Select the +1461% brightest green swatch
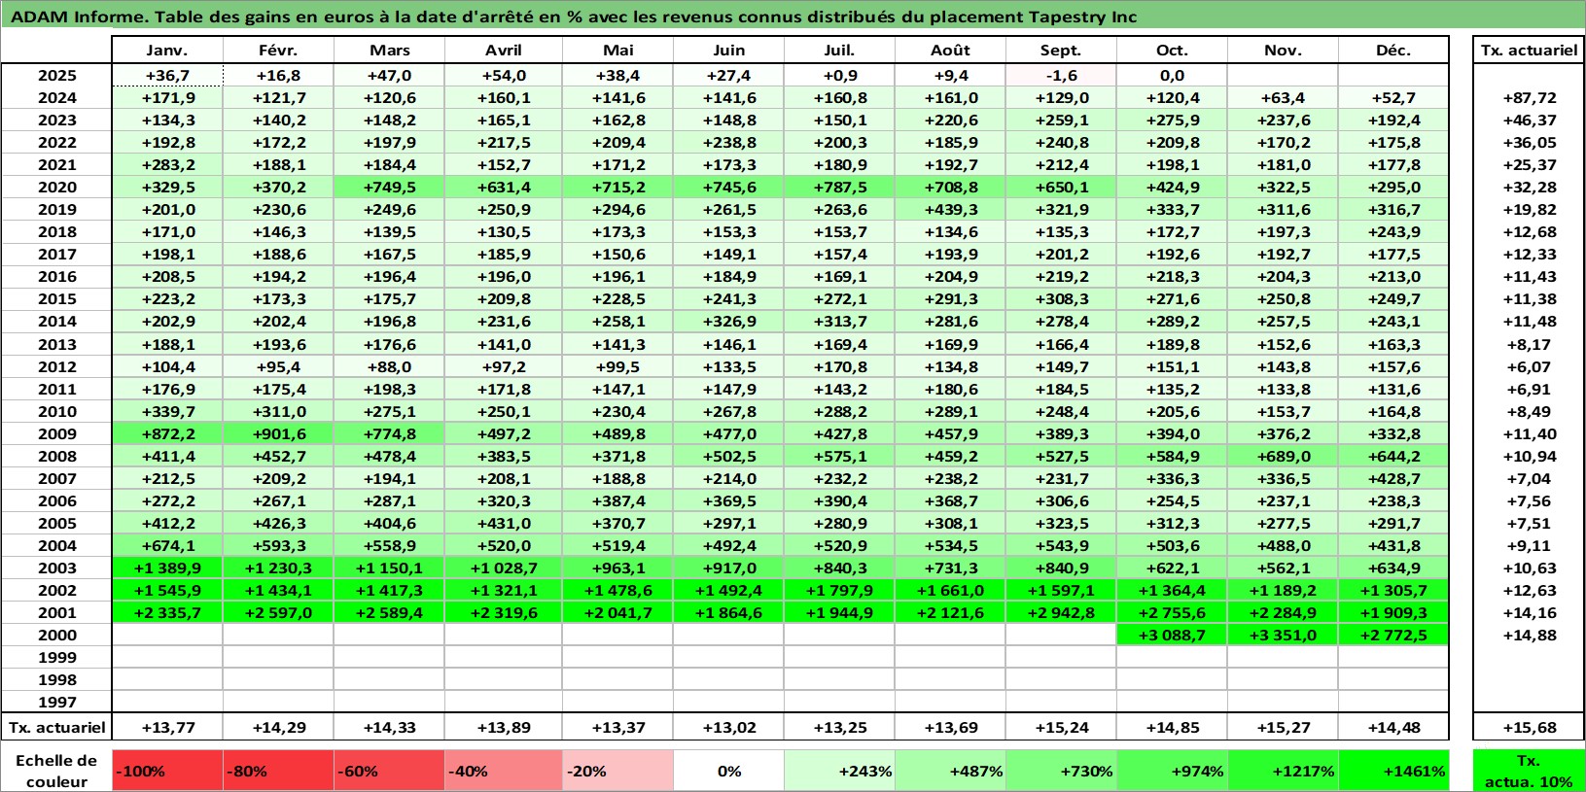The width and height of the screenshot is (1586, 792). pyautogui.click(x=1393, y=771)
